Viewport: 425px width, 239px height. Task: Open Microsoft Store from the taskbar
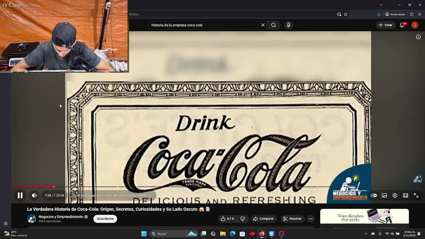(242, 234)
